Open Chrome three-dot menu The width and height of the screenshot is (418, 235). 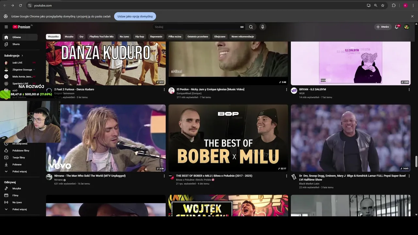pos(413,6)
